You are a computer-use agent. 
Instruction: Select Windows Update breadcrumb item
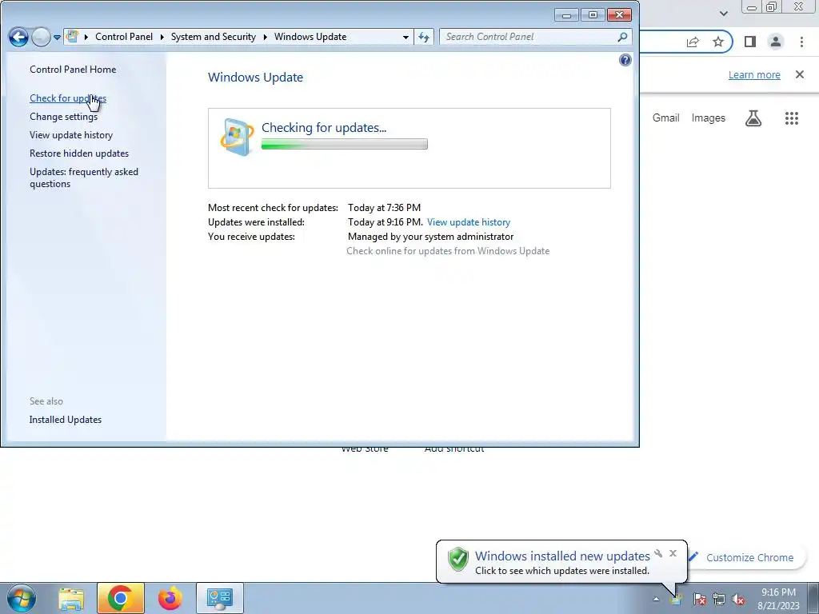(310, 37)
